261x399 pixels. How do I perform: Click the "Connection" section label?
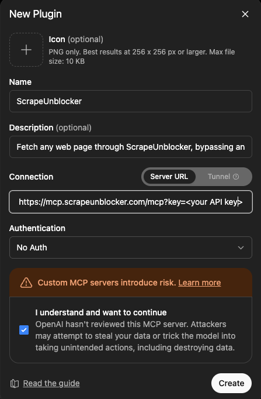point(31,177)
